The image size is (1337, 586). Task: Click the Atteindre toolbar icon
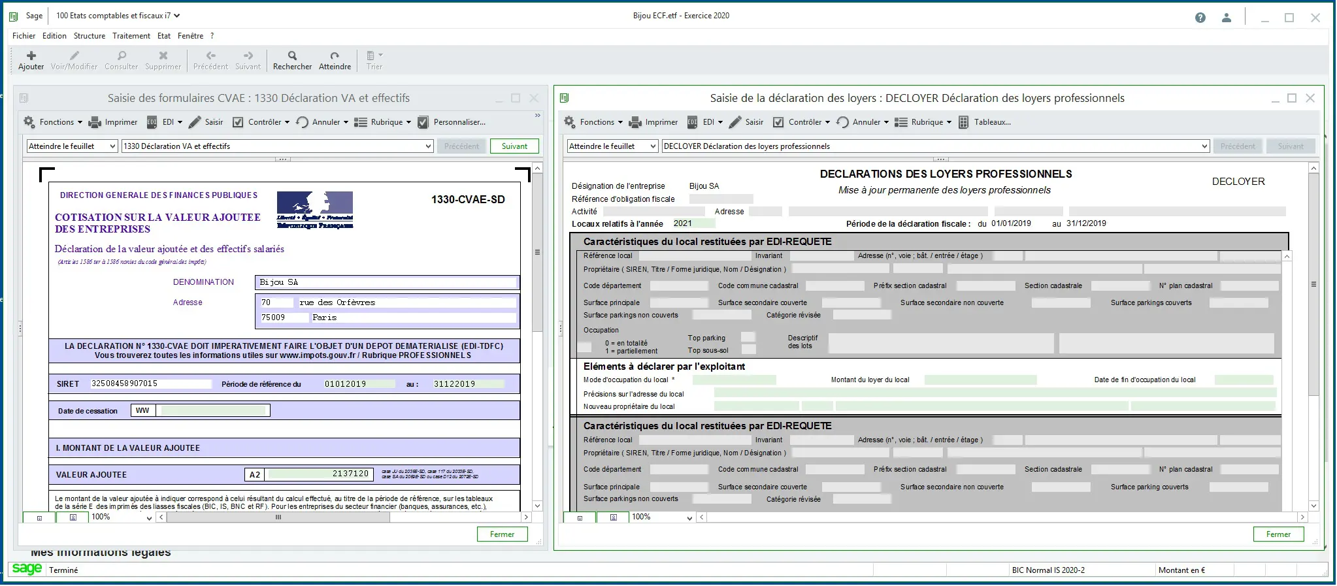coord(335,56)
